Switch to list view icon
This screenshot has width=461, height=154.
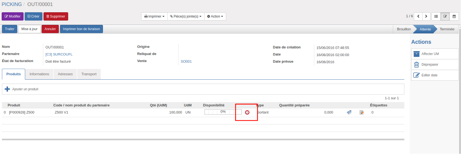pyautogui.click(x=436, y=16)
